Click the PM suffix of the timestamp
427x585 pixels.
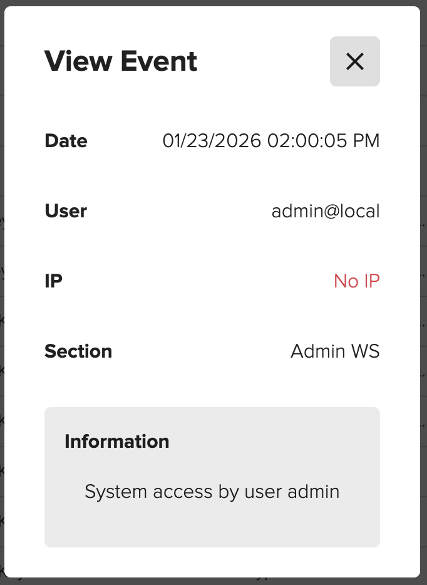coord(366,141)
